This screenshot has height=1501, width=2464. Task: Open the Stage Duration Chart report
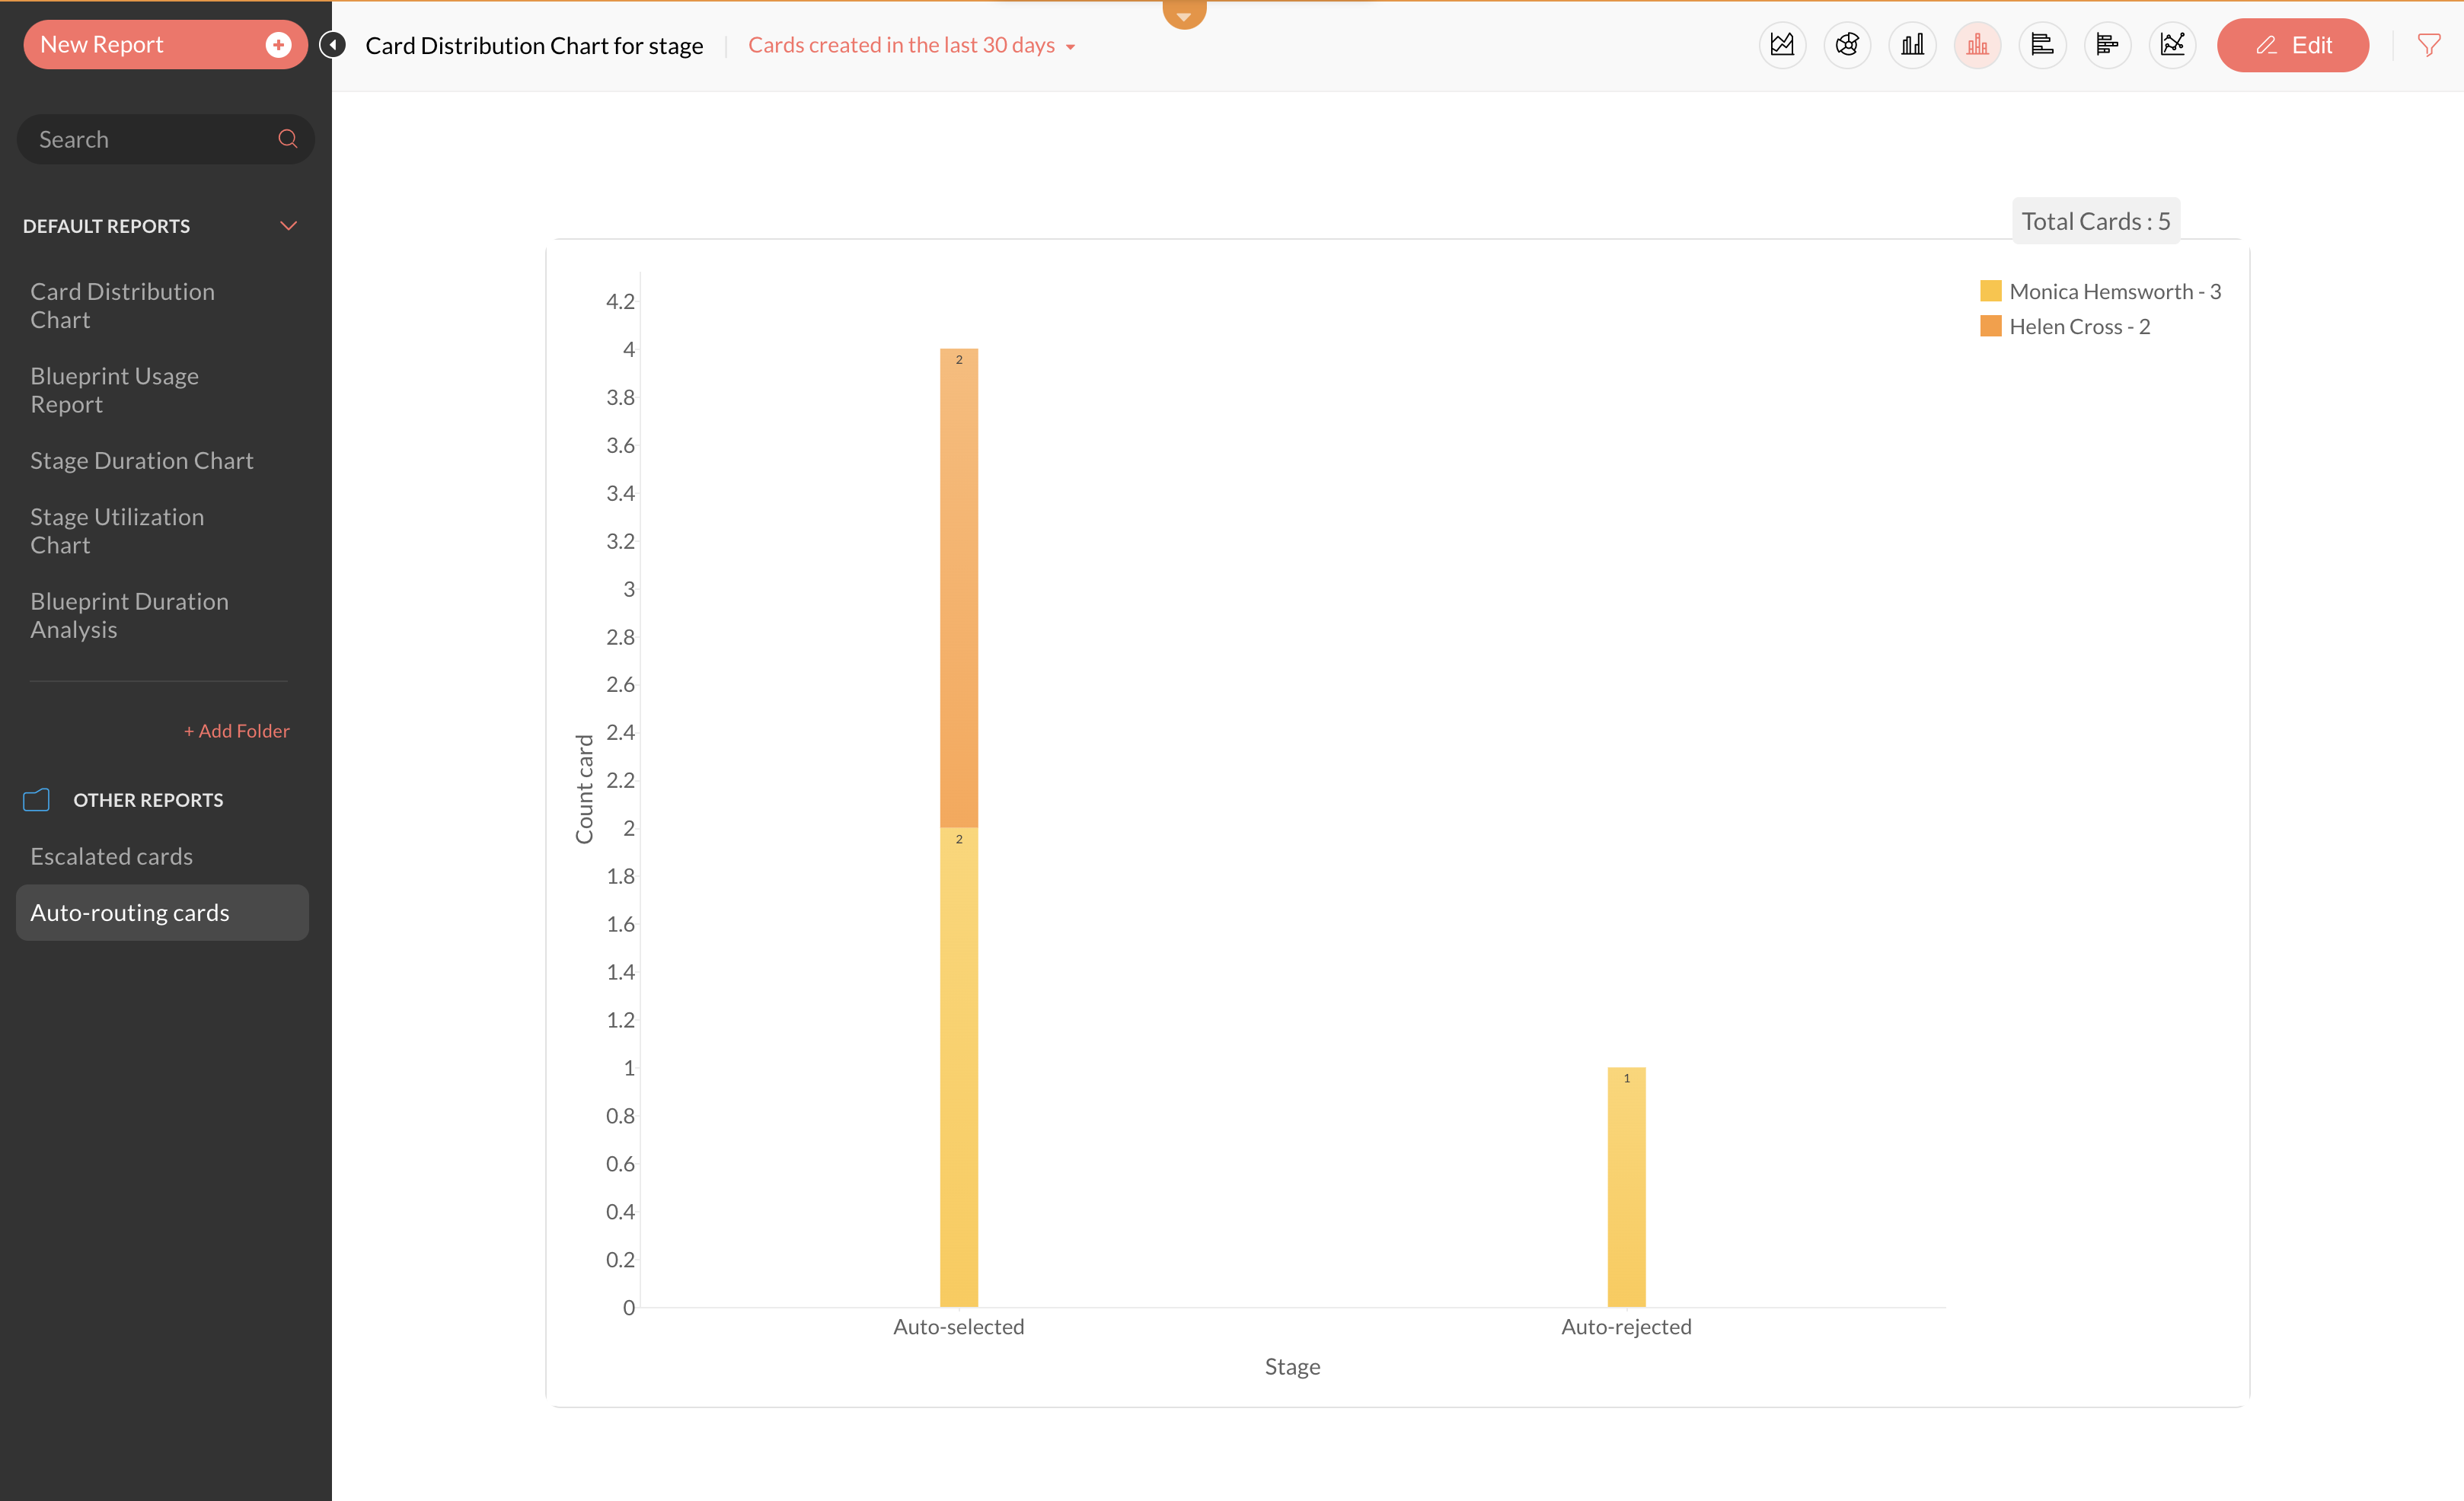142,460
